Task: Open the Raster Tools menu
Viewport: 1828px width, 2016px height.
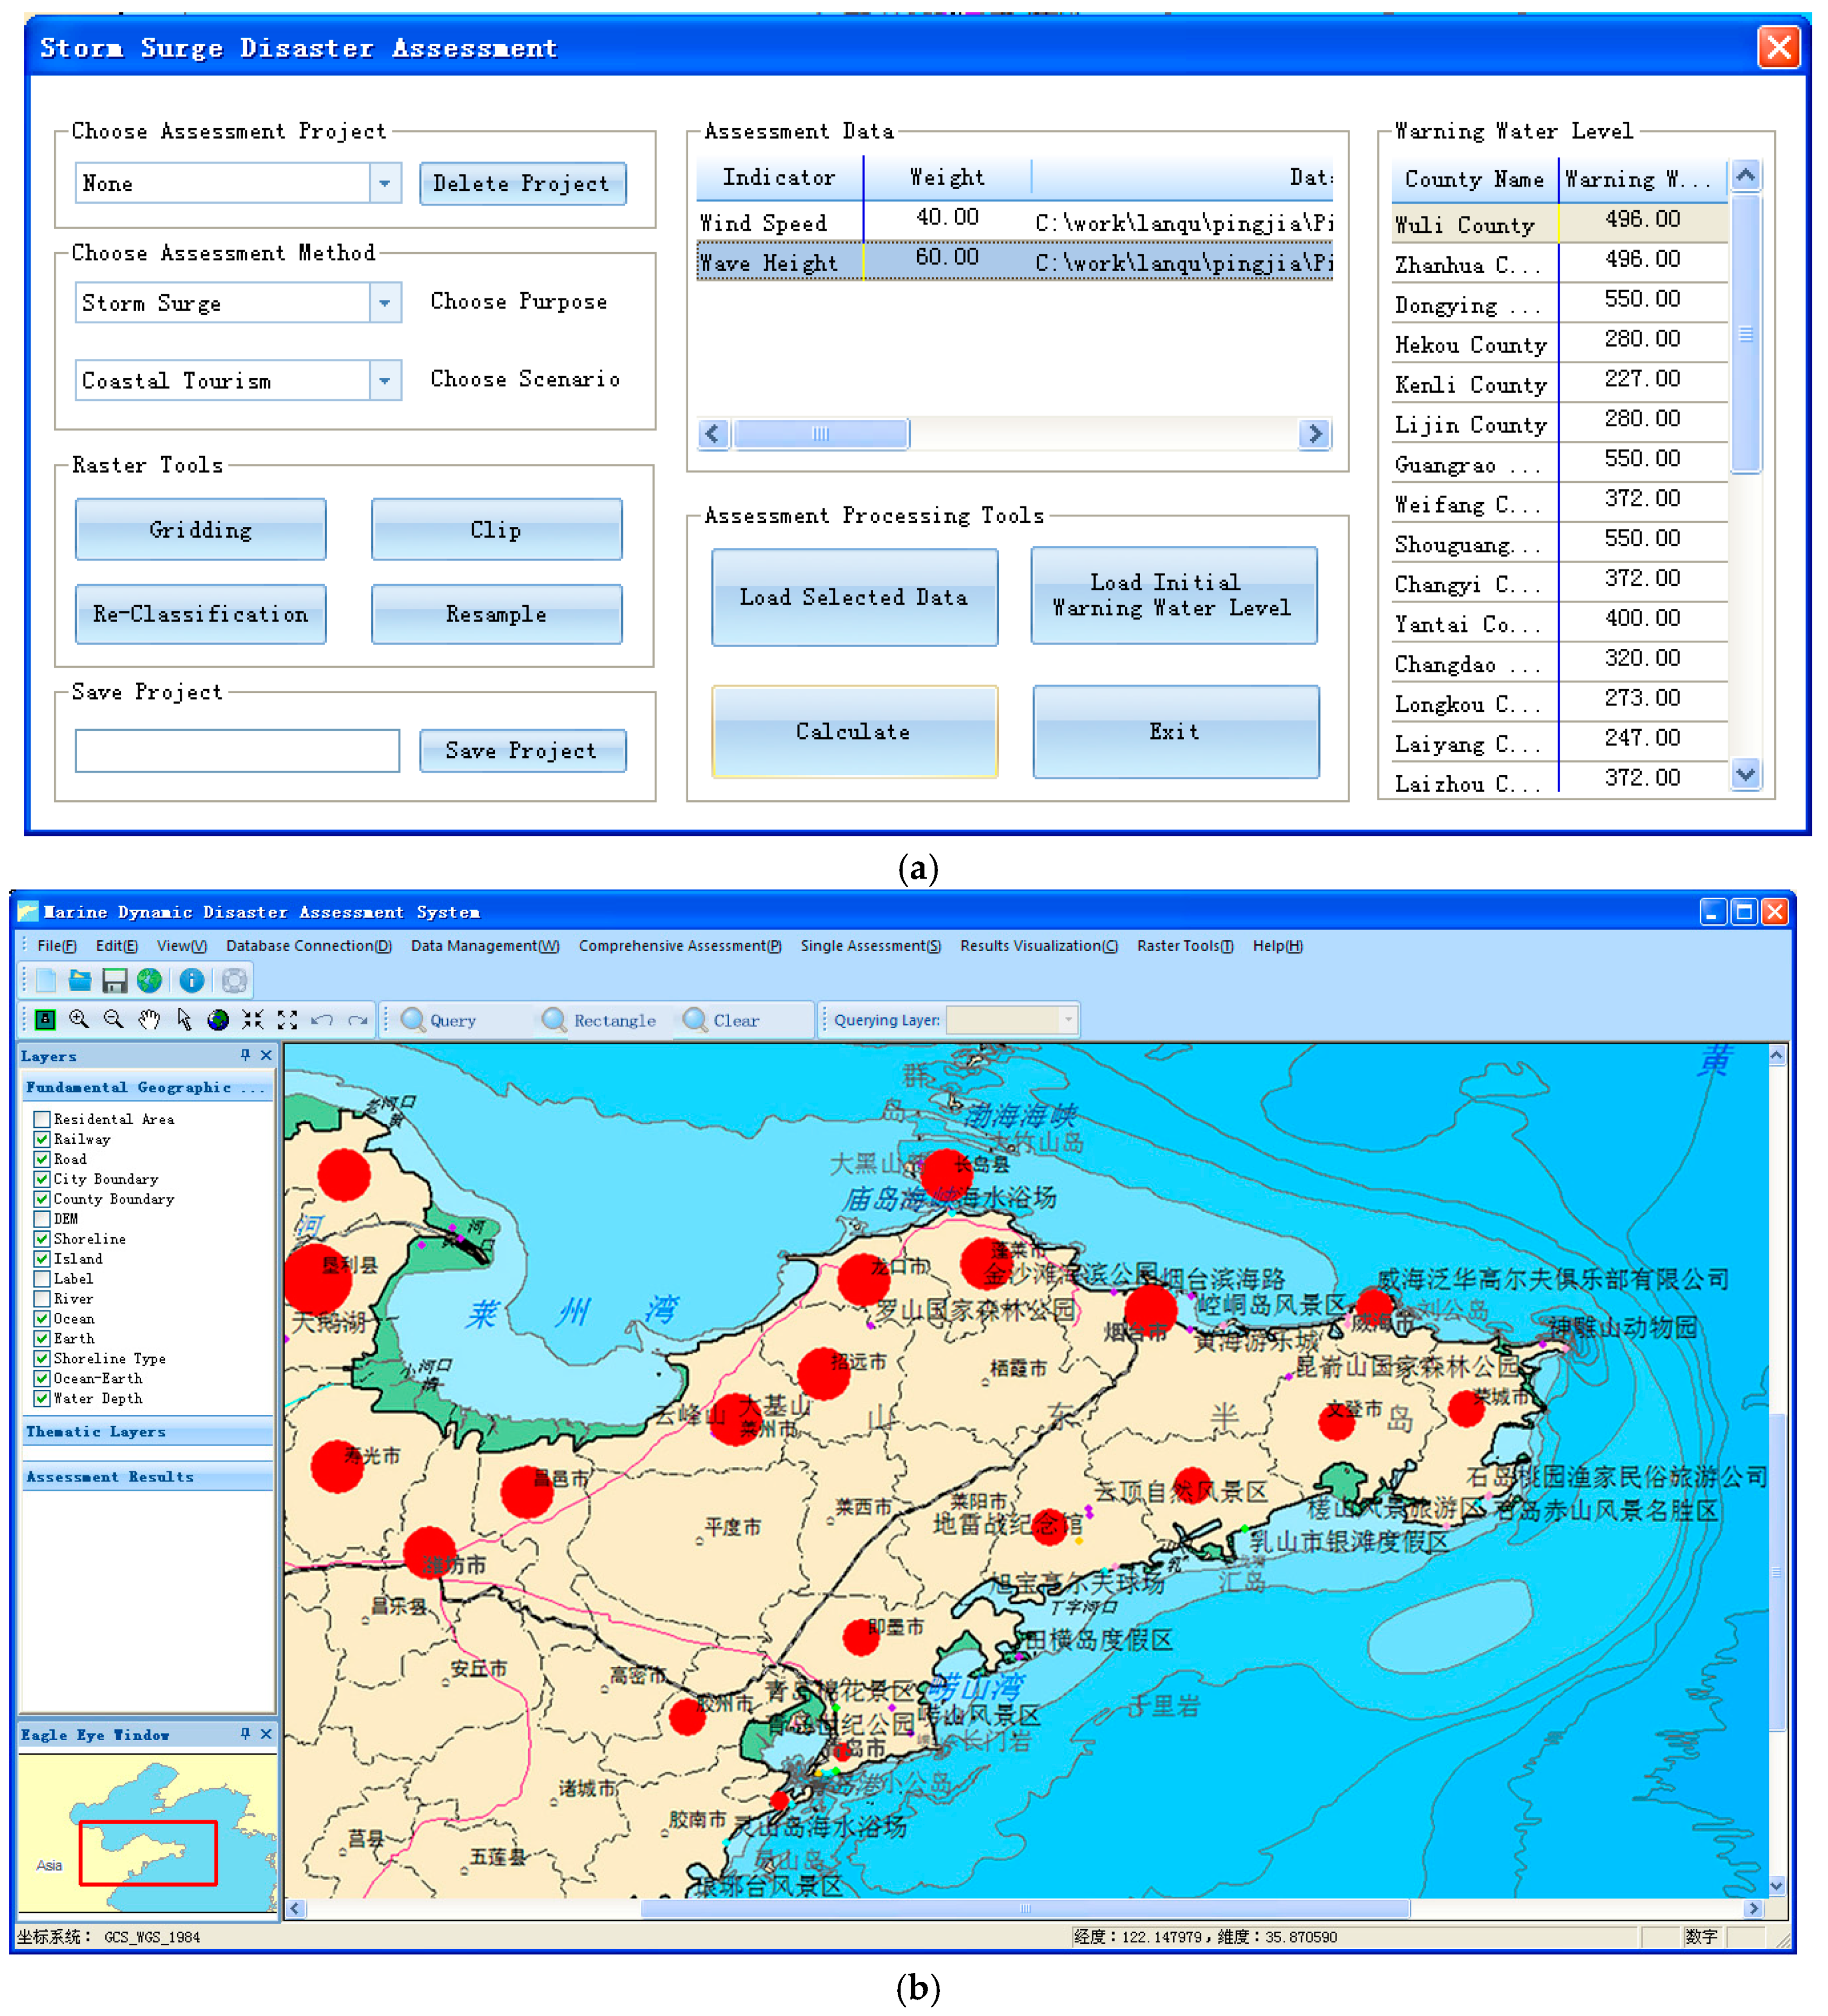Action: point(1184,945)
